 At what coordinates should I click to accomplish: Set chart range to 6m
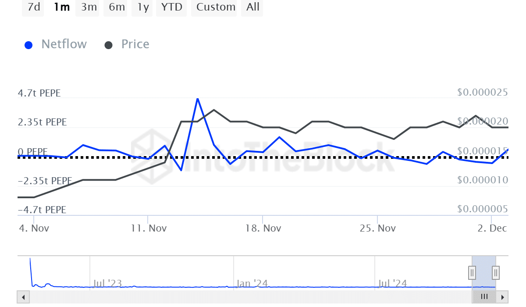117,7
